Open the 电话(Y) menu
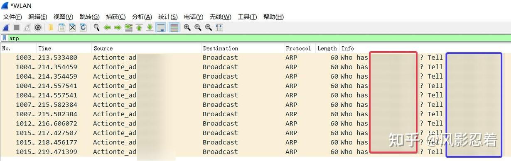 coord(194,17)
